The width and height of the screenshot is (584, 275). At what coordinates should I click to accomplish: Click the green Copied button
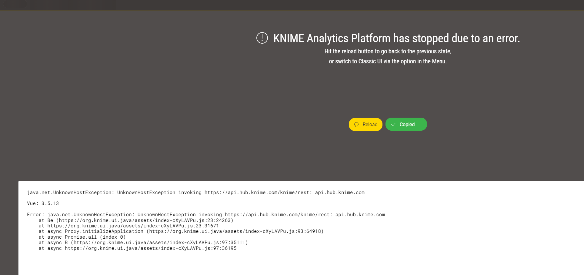tap(406, 124)
